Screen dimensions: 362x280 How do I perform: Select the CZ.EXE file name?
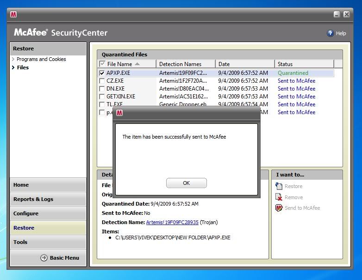point(115,81)
